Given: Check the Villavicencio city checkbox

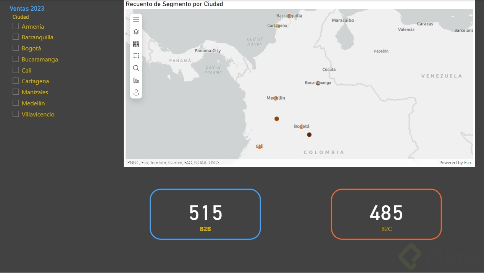Looking at the screenshot, I should pos(16,114).
